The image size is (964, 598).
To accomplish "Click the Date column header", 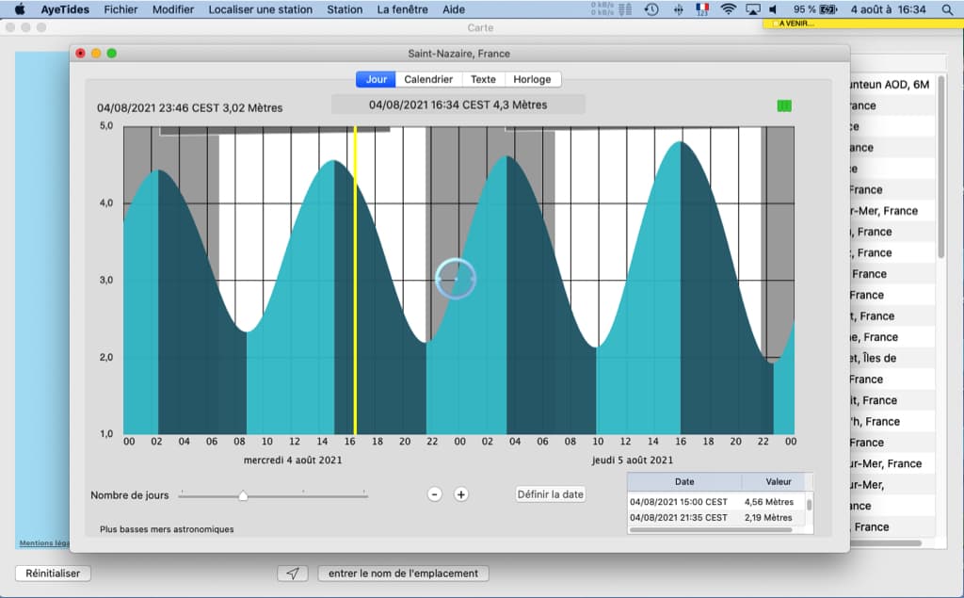I will pyautogui.click(x=684, y=482).
